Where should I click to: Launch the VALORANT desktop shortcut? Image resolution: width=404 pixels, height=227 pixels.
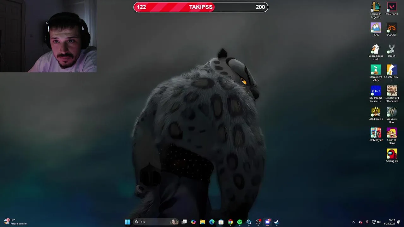(x=391, y=9)
